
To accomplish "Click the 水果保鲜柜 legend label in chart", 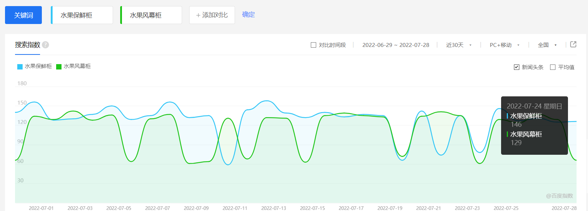I will point(38,66).
